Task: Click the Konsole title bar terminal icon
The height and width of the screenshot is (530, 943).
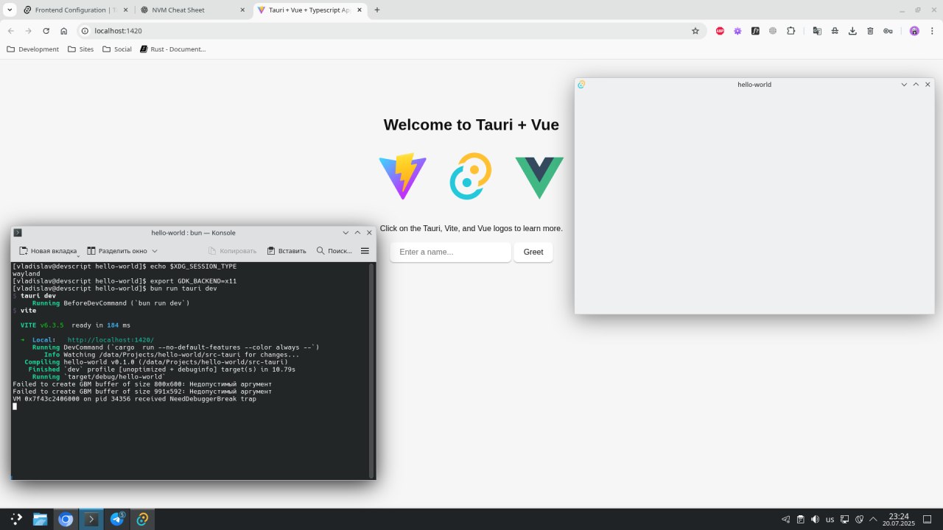Action: tap(18, 233)
